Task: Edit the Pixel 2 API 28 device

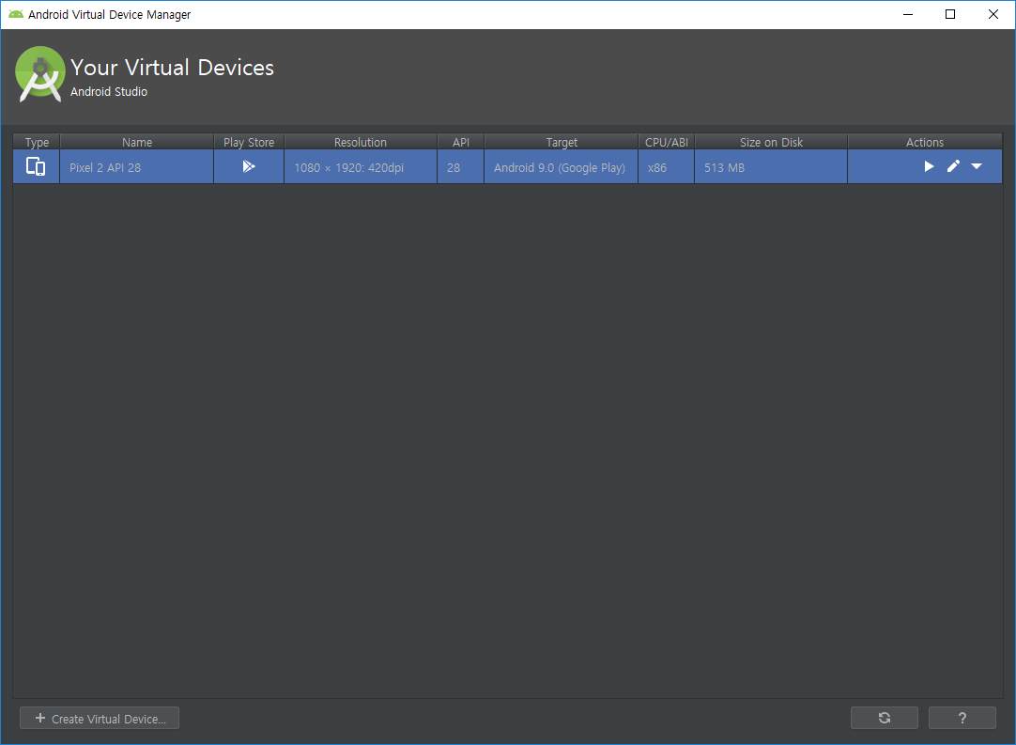Action: [x=953, y=166]
